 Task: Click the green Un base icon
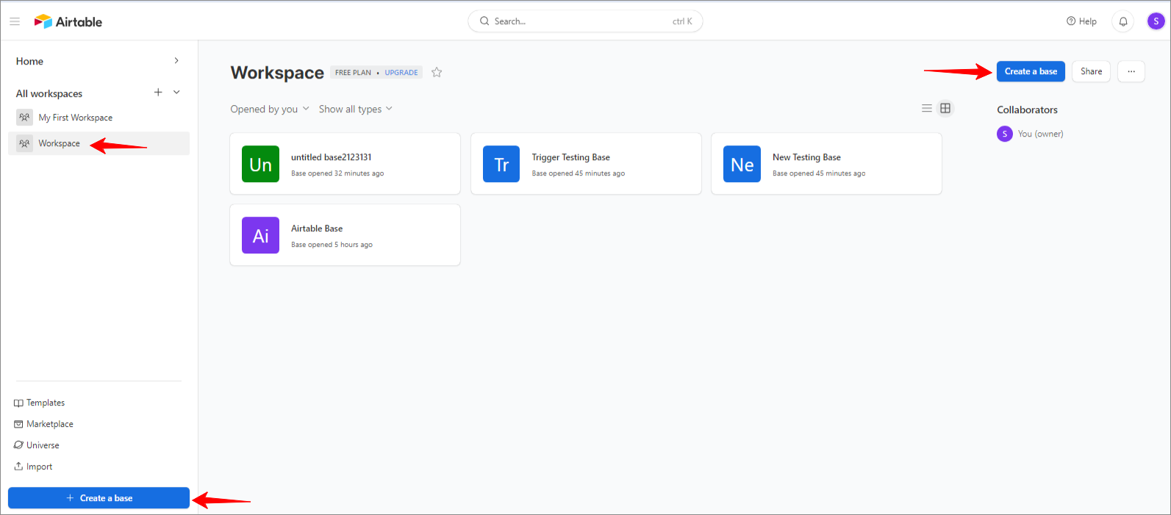(x=260, y=164)
